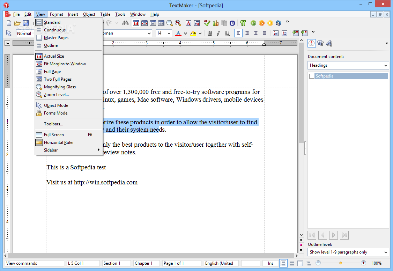Open the sidebar character styles icon

point(329,43)
